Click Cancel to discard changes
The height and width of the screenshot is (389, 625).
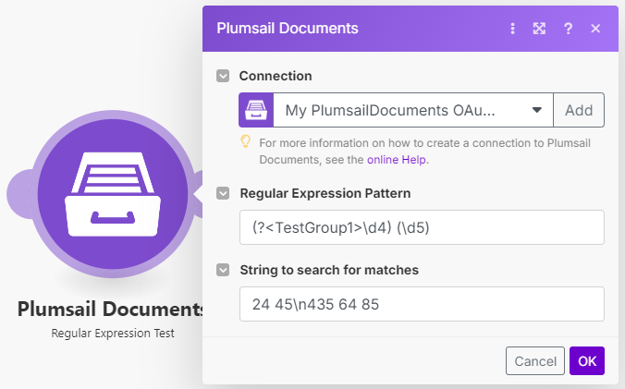pos(535,361)
